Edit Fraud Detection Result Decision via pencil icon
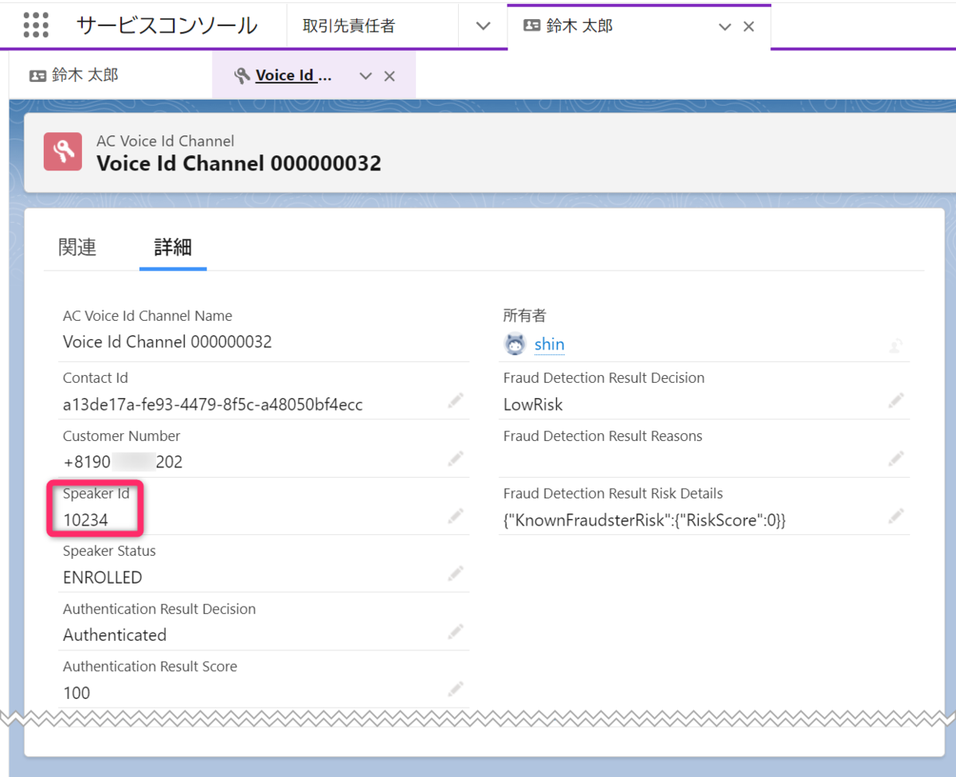This screenshot has height=777, width=956. point(895,400)
